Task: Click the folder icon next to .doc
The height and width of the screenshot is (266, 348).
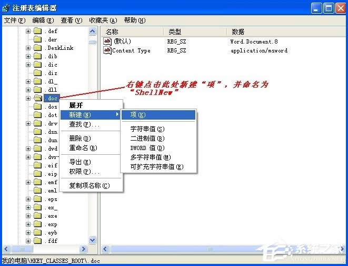Action: (x=37, y=98)
